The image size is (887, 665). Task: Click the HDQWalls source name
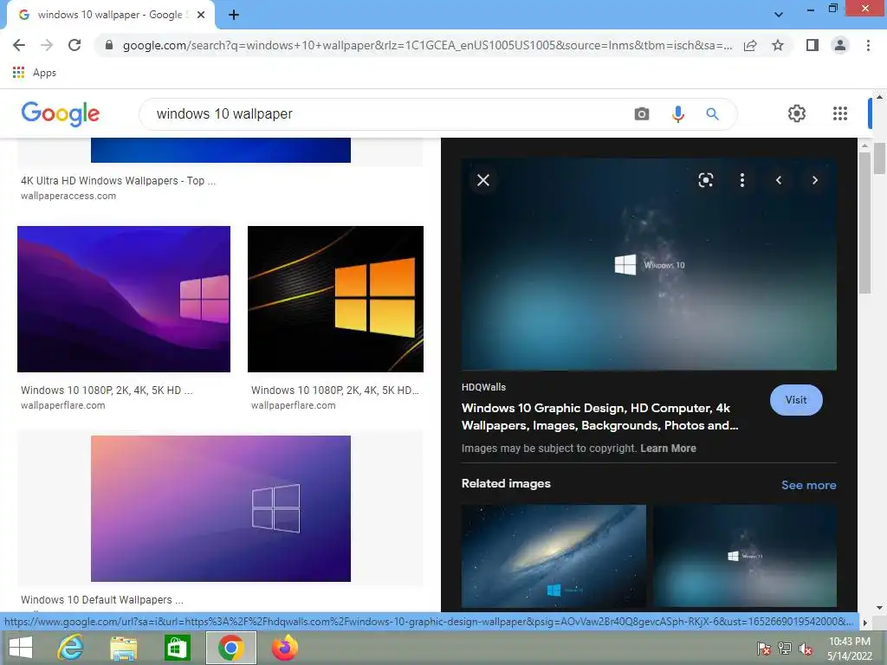[x=483, y=387]
